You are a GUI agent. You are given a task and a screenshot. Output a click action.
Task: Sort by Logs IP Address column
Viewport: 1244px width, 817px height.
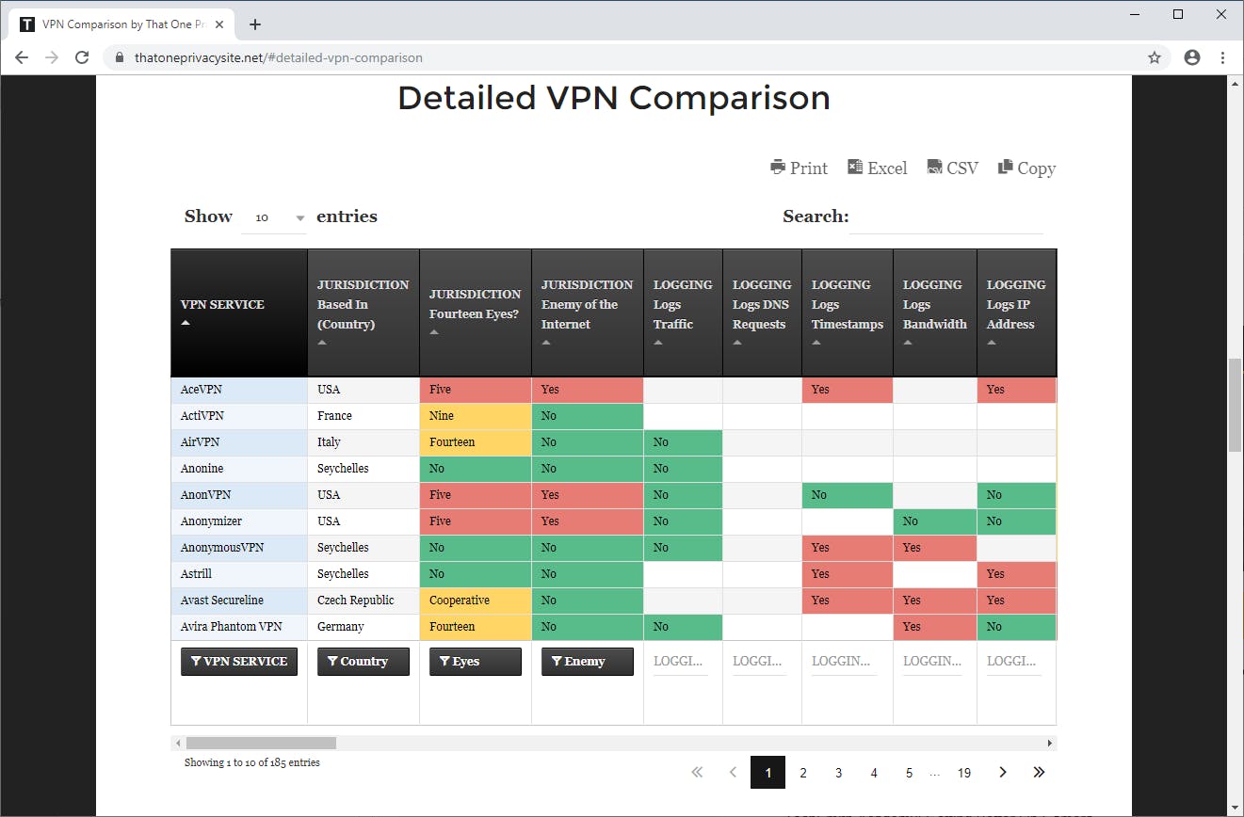pos(1016,312)
